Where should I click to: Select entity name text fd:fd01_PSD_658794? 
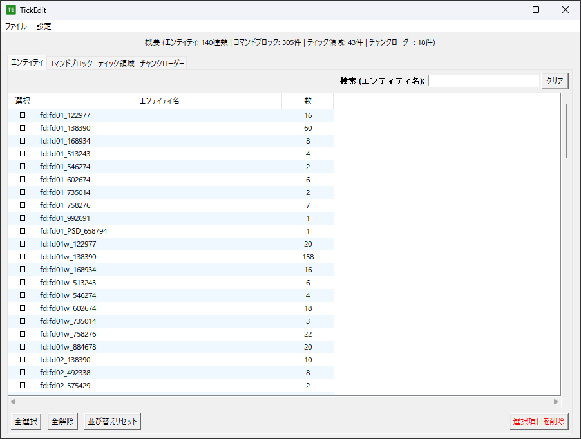point(73,231)
